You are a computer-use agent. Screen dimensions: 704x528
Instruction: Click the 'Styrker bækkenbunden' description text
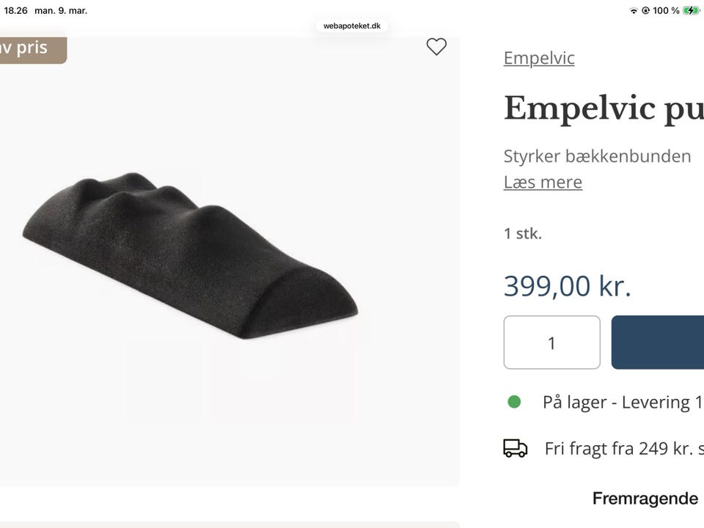tap(597, 156)
